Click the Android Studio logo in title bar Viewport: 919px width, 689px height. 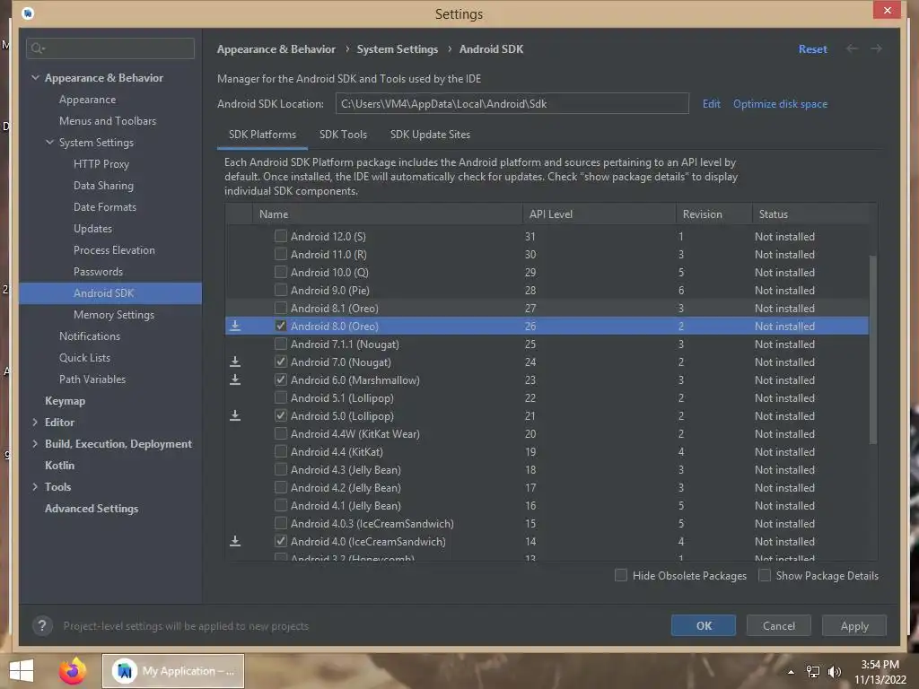click(x=28, y=13)
